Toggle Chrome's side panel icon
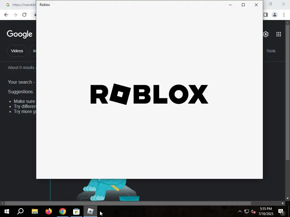This screenshot has height=217, width=290. (x=266, y=15)
